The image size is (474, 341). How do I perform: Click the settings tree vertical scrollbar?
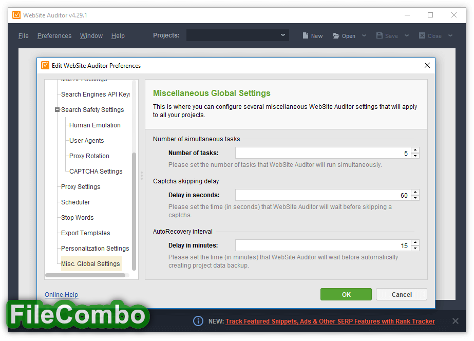(134, 212)
